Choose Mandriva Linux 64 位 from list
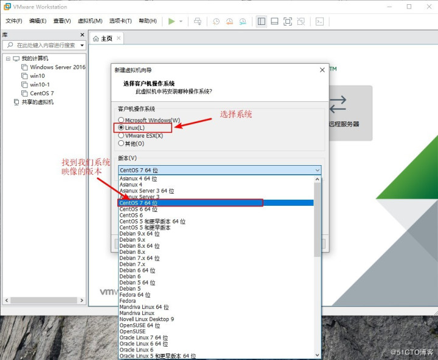 pos(215,307)
